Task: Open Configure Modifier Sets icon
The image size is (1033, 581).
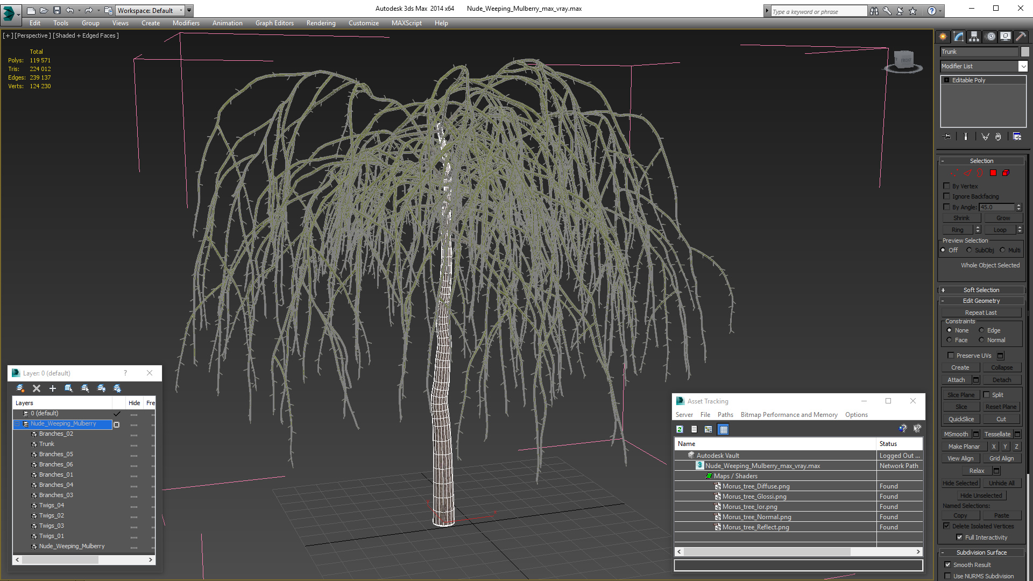Action: tap(1017, 137)
